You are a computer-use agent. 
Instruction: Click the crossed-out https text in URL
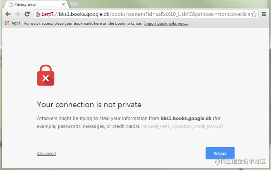(48, 14)
